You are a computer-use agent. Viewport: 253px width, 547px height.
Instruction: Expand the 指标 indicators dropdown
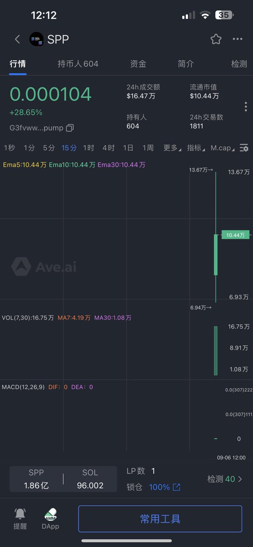pyautogui.click(x=196, y=148)
